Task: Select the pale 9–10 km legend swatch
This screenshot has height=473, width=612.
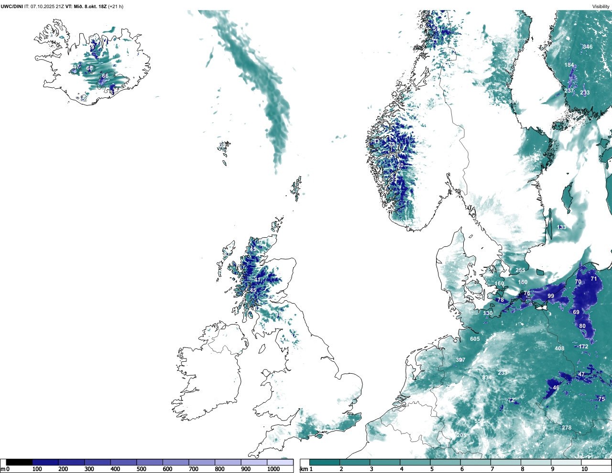Action: (566, 462)
